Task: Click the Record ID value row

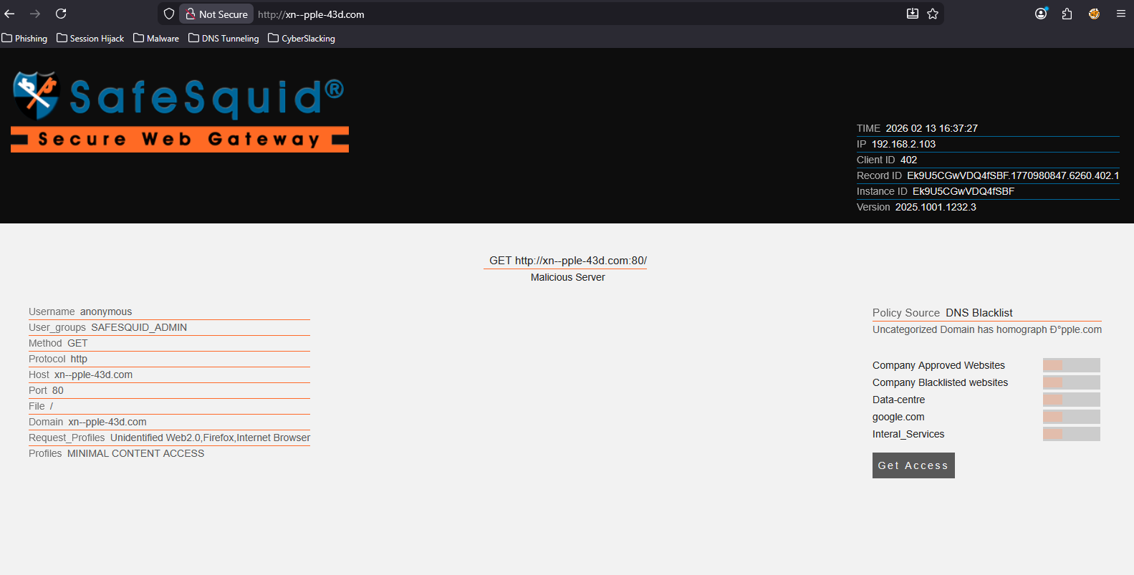Action: (x=988, y=175)
